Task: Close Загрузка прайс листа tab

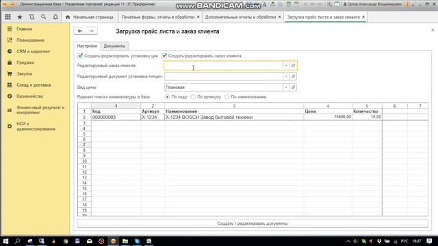Action: pyautogui.click(x=363, y=17)
